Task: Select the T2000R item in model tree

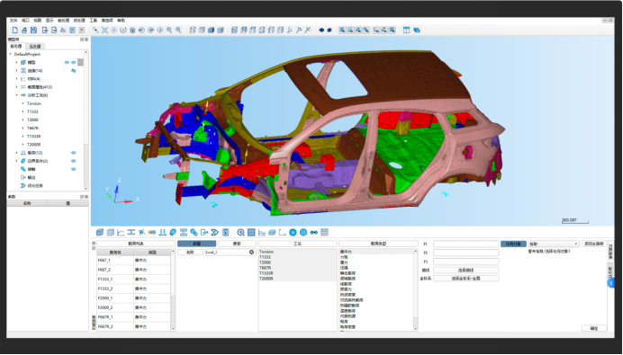Action: [x=34, y=145]
